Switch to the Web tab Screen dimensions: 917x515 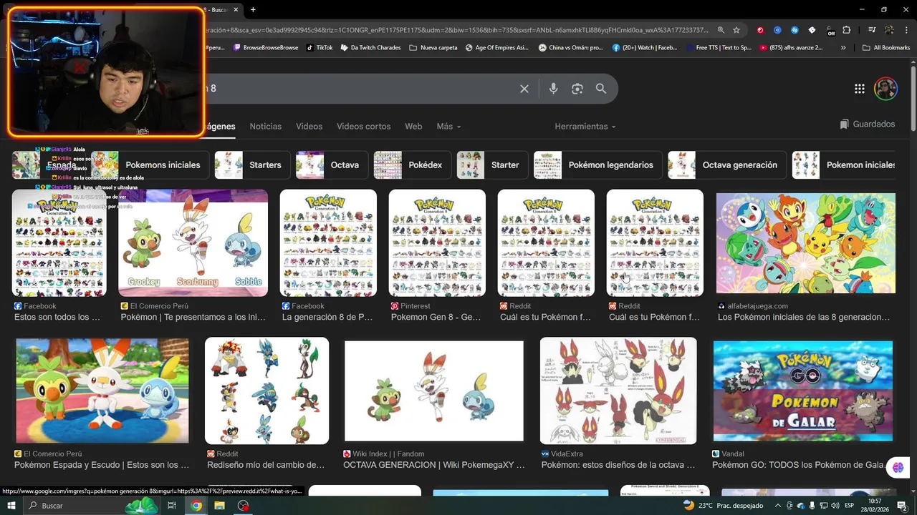click(413, 127)
